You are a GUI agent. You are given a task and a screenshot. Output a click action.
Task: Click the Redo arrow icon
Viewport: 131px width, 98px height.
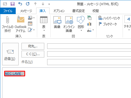coord(28,4)
